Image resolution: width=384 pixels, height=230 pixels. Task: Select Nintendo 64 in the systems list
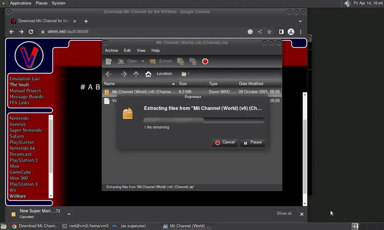22,148
